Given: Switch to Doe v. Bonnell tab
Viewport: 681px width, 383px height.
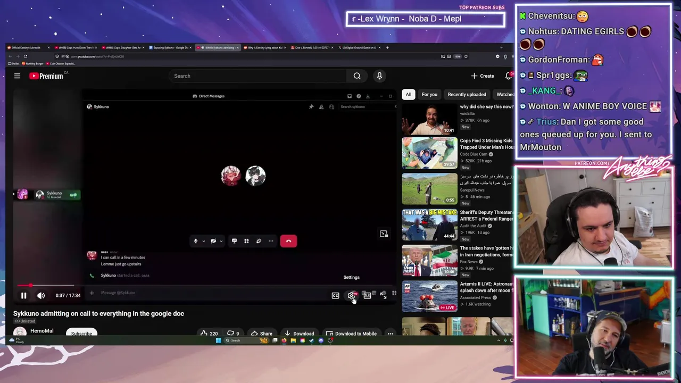Looking at the screenshot, I should [312, 47].
